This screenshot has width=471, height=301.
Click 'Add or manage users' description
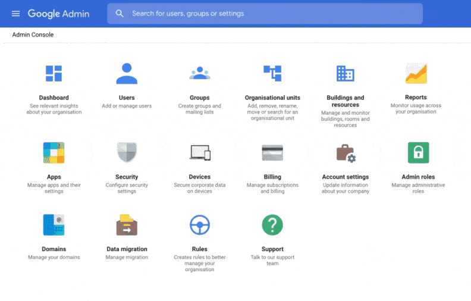tap(127, 106)
